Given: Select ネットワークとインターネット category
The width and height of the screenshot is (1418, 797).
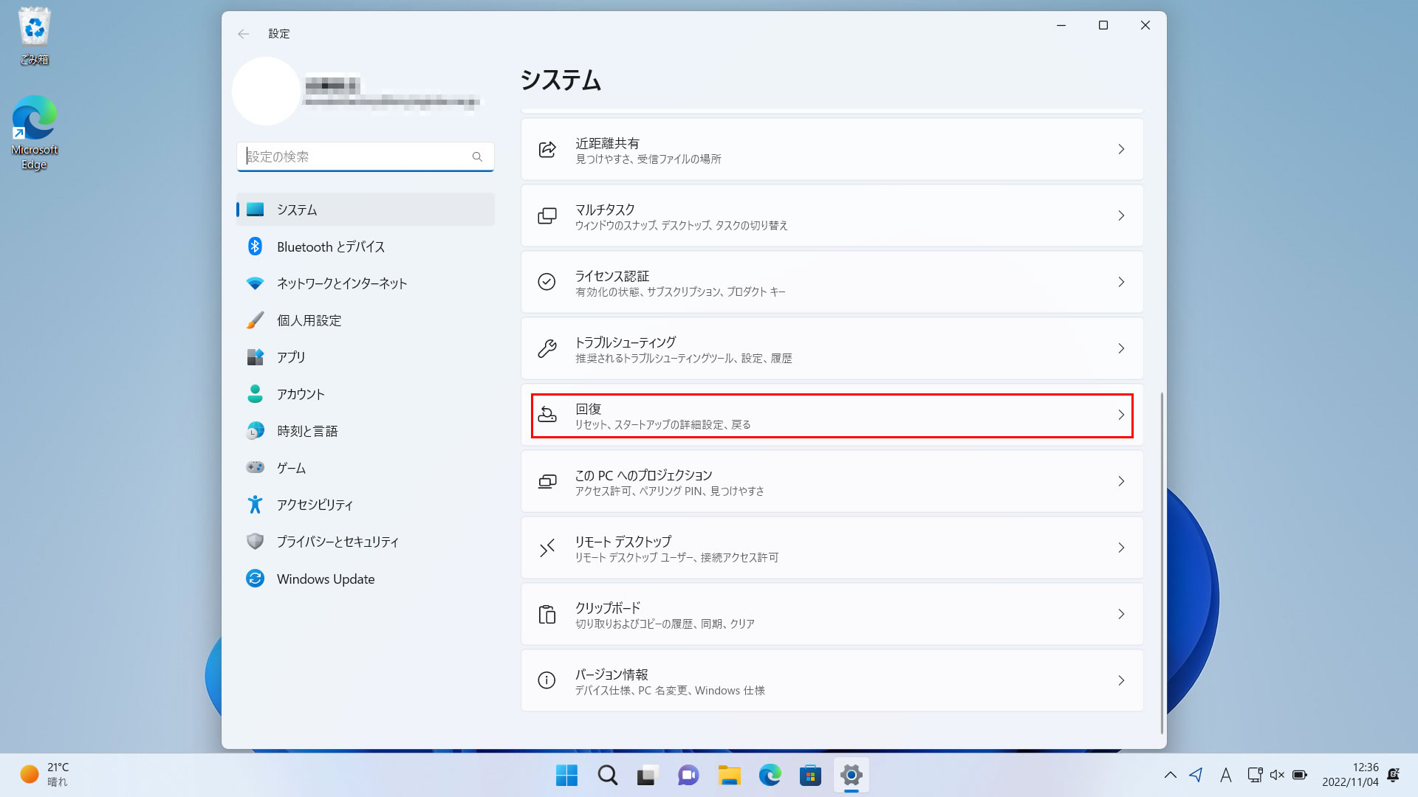Looking at the screenshot, I should click(366, 283).
